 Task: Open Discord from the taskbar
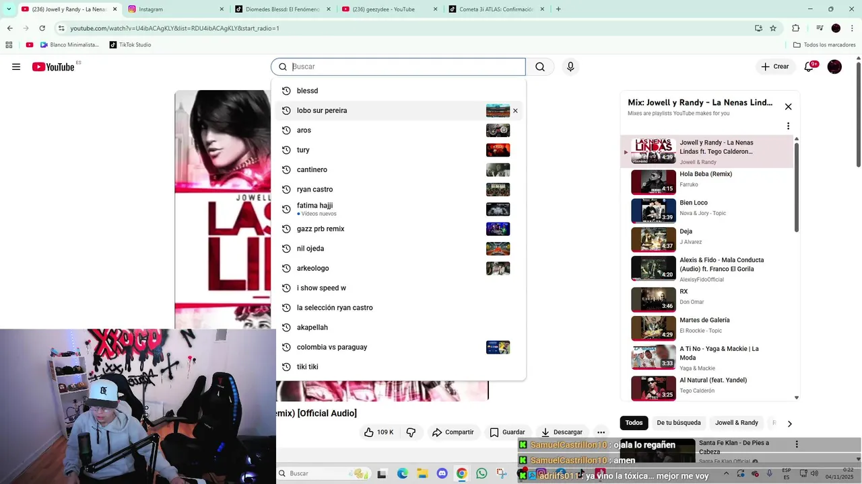click(442, 474)
